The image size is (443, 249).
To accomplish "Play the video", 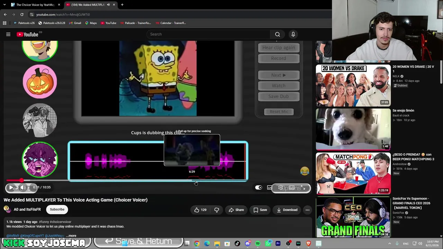I will (x=11, y=187).
